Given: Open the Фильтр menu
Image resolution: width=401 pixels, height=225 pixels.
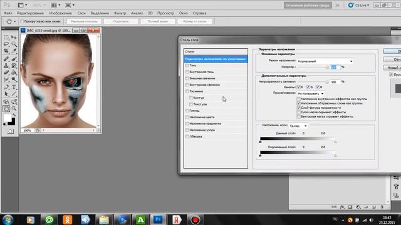Looking at the screenshot, I should pos(120,13).
